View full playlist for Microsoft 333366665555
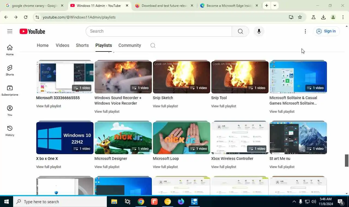The height and width of the screenshot is (207, 349). [x=49, y=106]
